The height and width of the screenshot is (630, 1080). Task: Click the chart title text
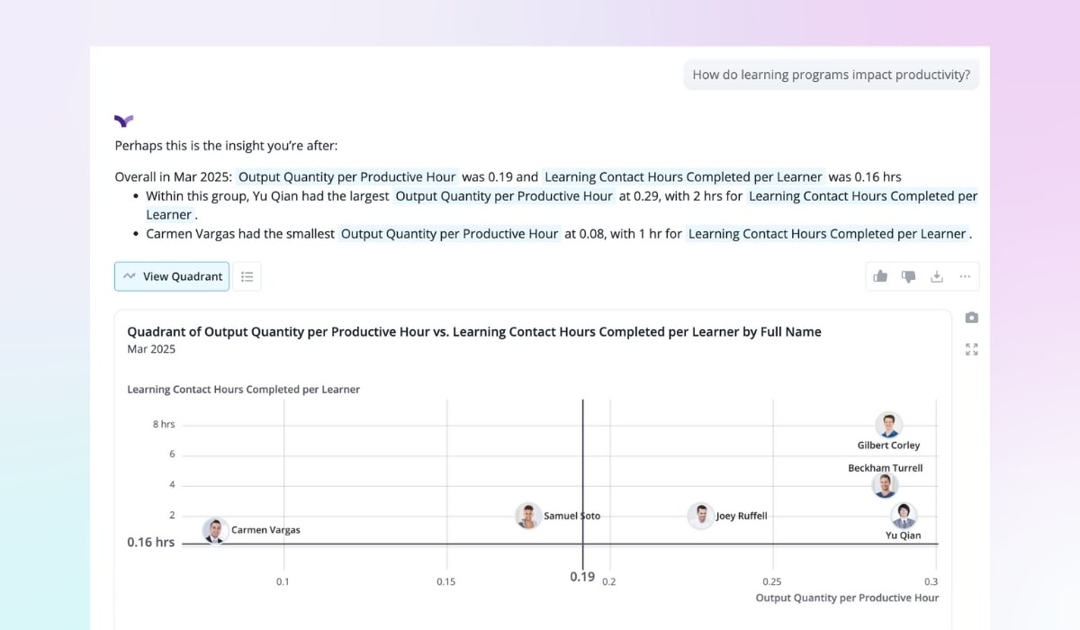coord(474,332)
